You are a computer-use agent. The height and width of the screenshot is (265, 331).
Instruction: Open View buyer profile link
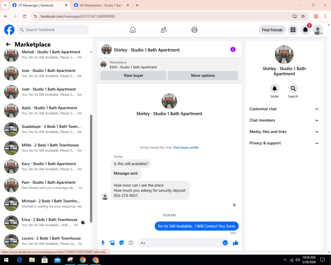click(x=186, y=148)
